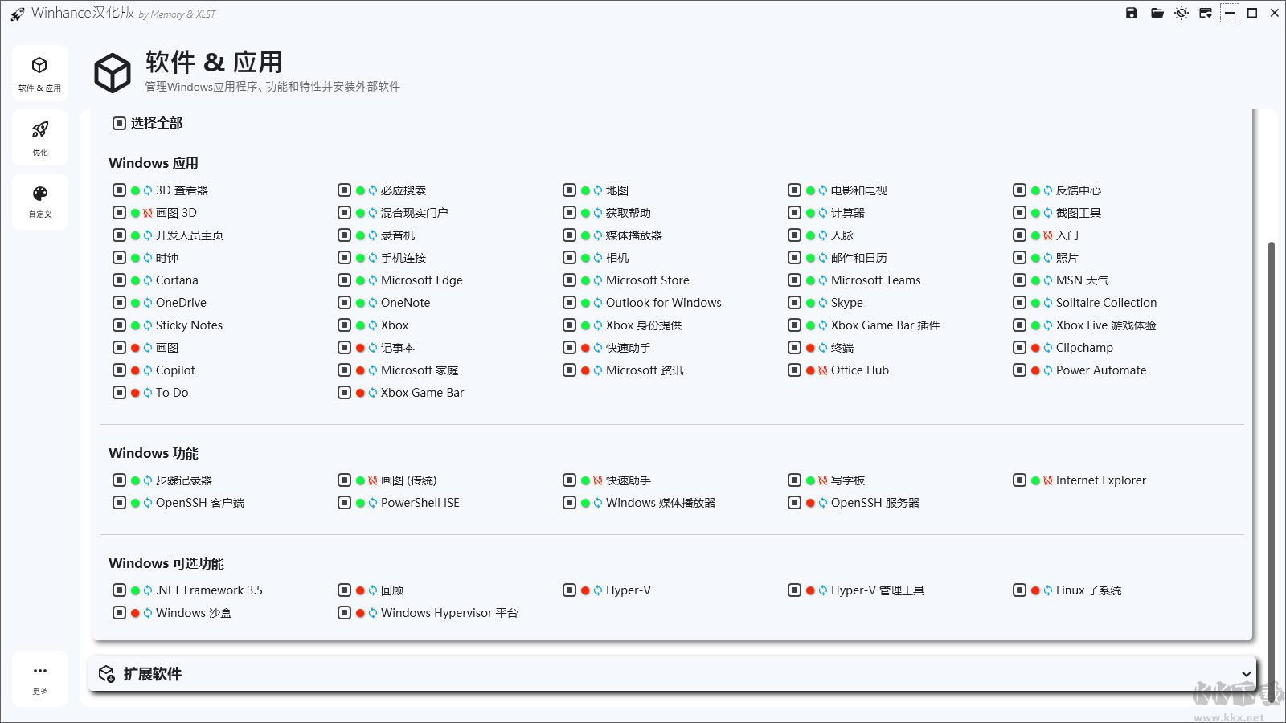Image resolution: width=1286 pixels, height=723 pixels.
Task: Select the 回顾 checkbox
Action: point(344,590)
